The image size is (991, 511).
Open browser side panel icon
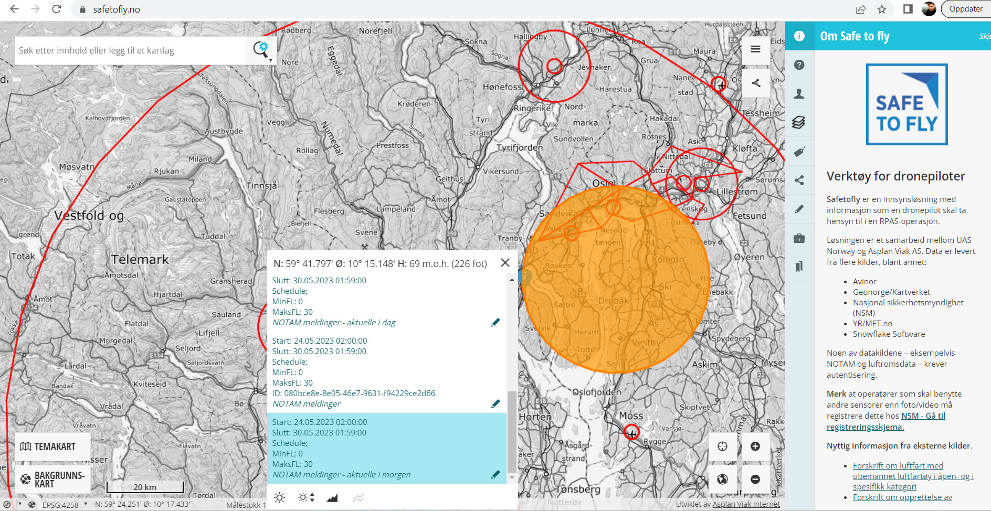908,9
